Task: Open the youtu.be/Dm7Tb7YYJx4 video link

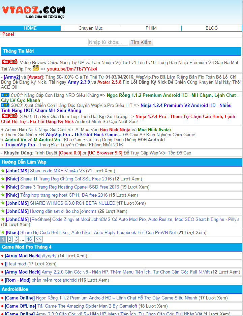Action: click(72, 69)
